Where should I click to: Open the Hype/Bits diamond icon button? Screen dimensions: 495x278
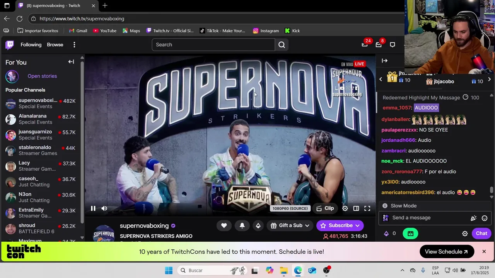[258, 225]
